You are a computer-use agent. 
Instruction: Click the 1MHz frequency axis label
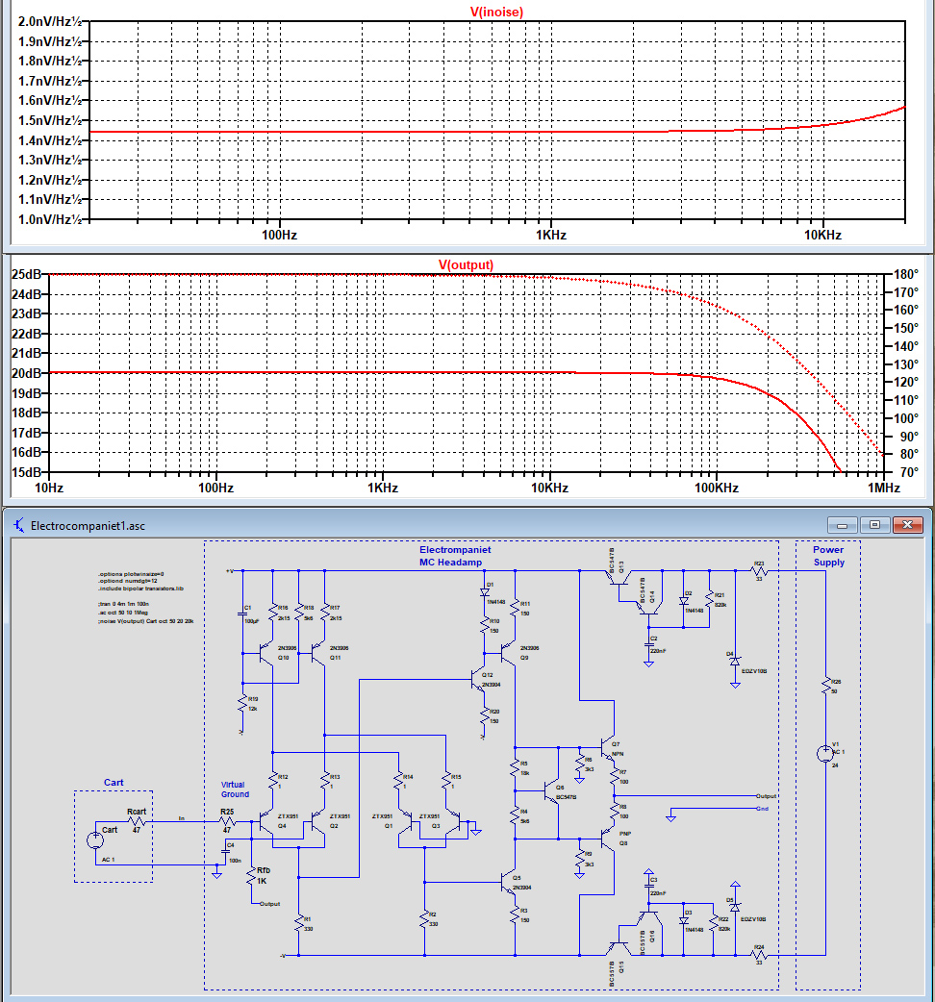tap(884, 488)
